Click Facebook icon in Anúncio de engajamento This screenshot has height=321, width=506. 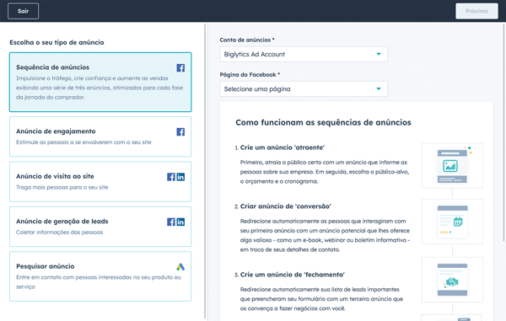180,131
